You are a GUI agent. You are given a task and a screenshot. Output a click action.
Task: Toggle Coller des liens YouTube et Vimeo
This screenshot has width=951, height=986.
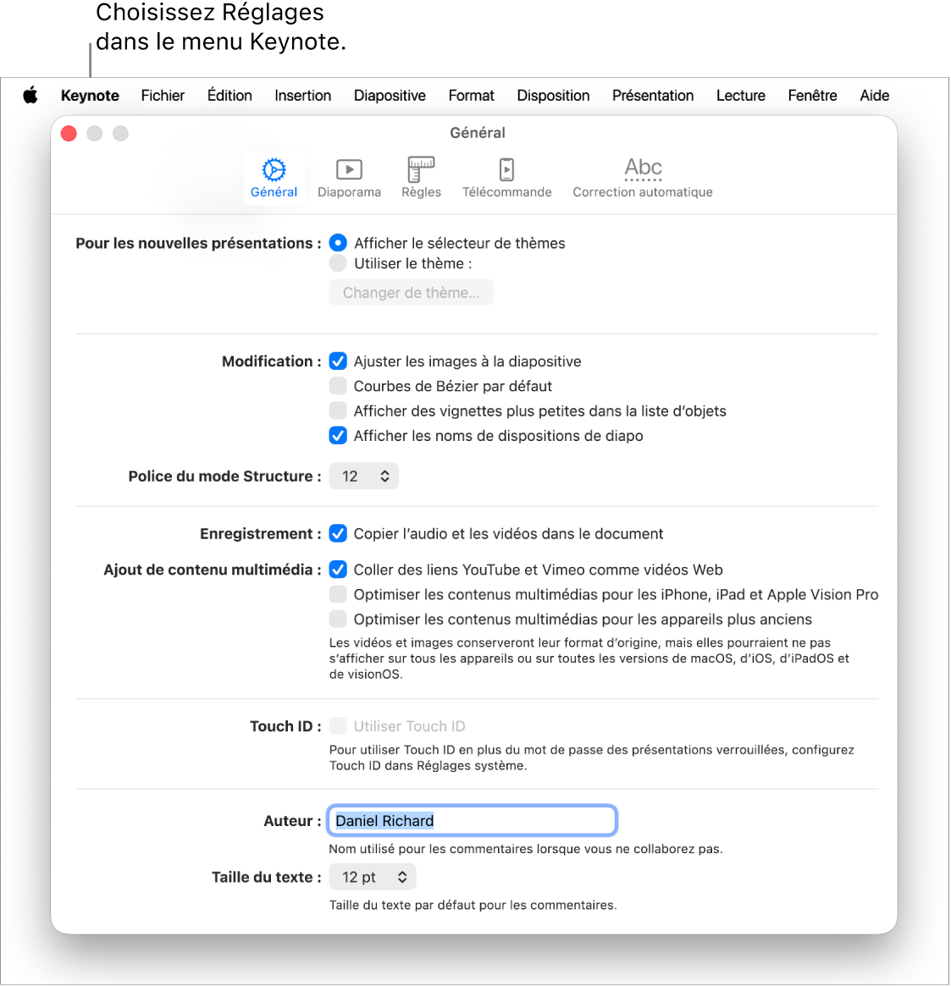point(338,569)
